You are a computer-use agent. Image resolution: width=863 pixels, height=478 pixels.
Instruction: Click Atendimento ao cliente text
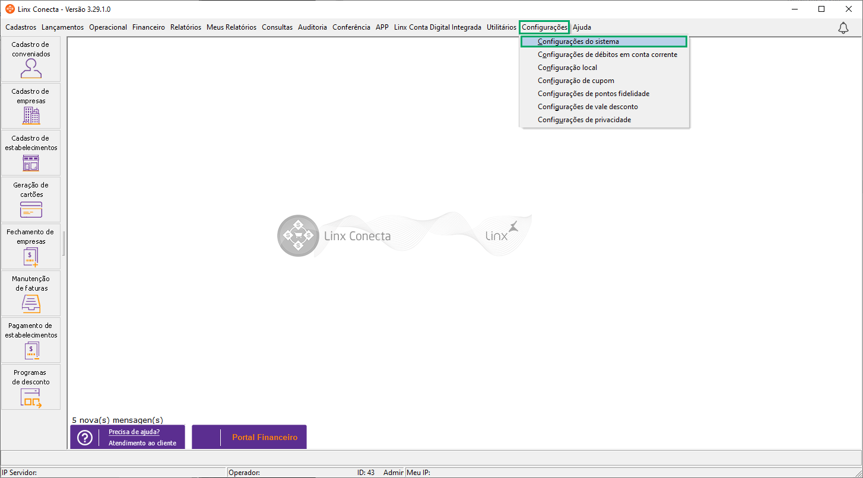pyautogui.click(x=142, y=443)
